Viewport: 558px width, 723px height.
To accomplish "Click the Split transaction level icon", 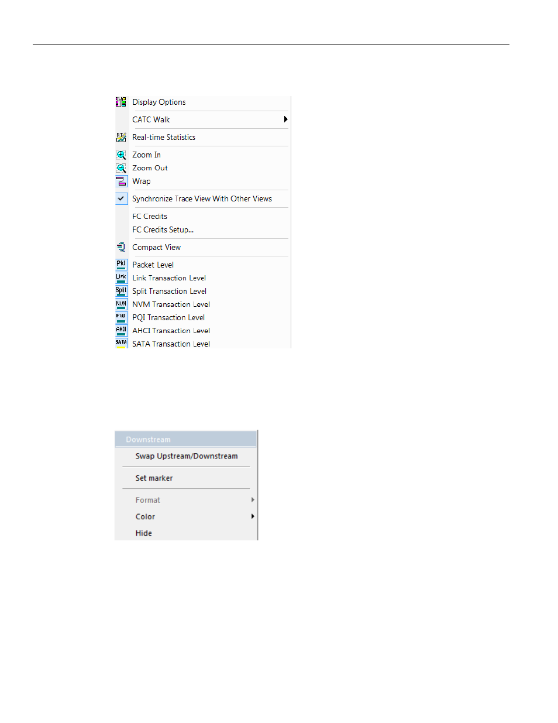I will tap(121, 291).
